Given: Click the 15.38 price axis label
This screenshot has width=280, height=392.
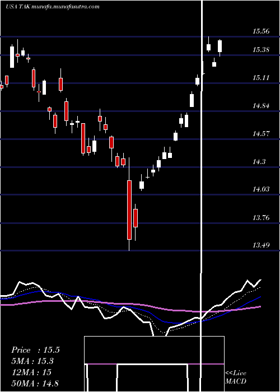Looking at the screenshot, I should (x=261, y=50).
